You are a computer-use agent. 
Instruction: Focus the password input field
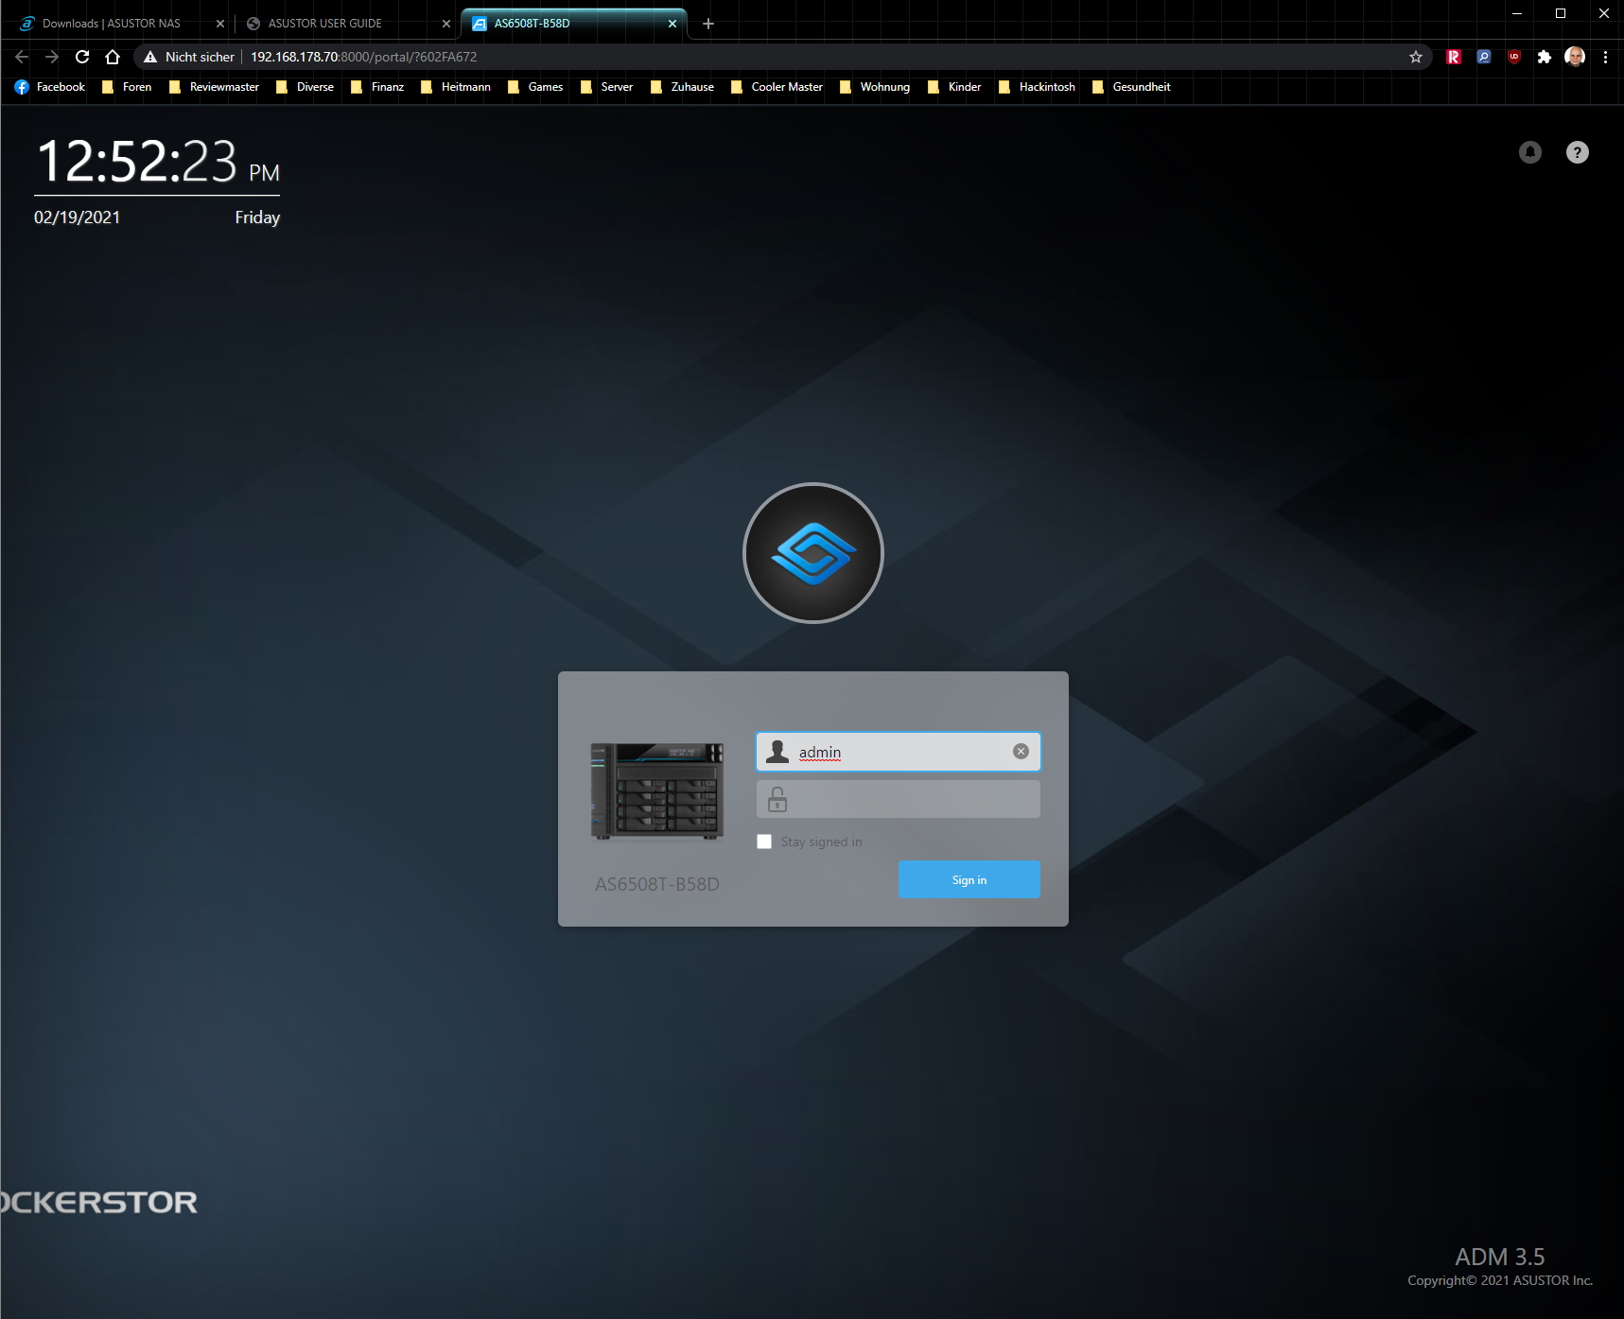click(899, 799)
